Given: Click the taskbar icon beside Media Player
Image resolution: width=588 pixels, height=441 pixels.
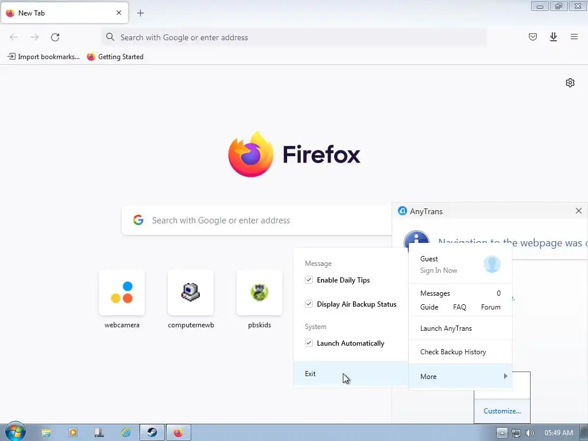Looking at the screenshot, I should (x=99, y=433).
